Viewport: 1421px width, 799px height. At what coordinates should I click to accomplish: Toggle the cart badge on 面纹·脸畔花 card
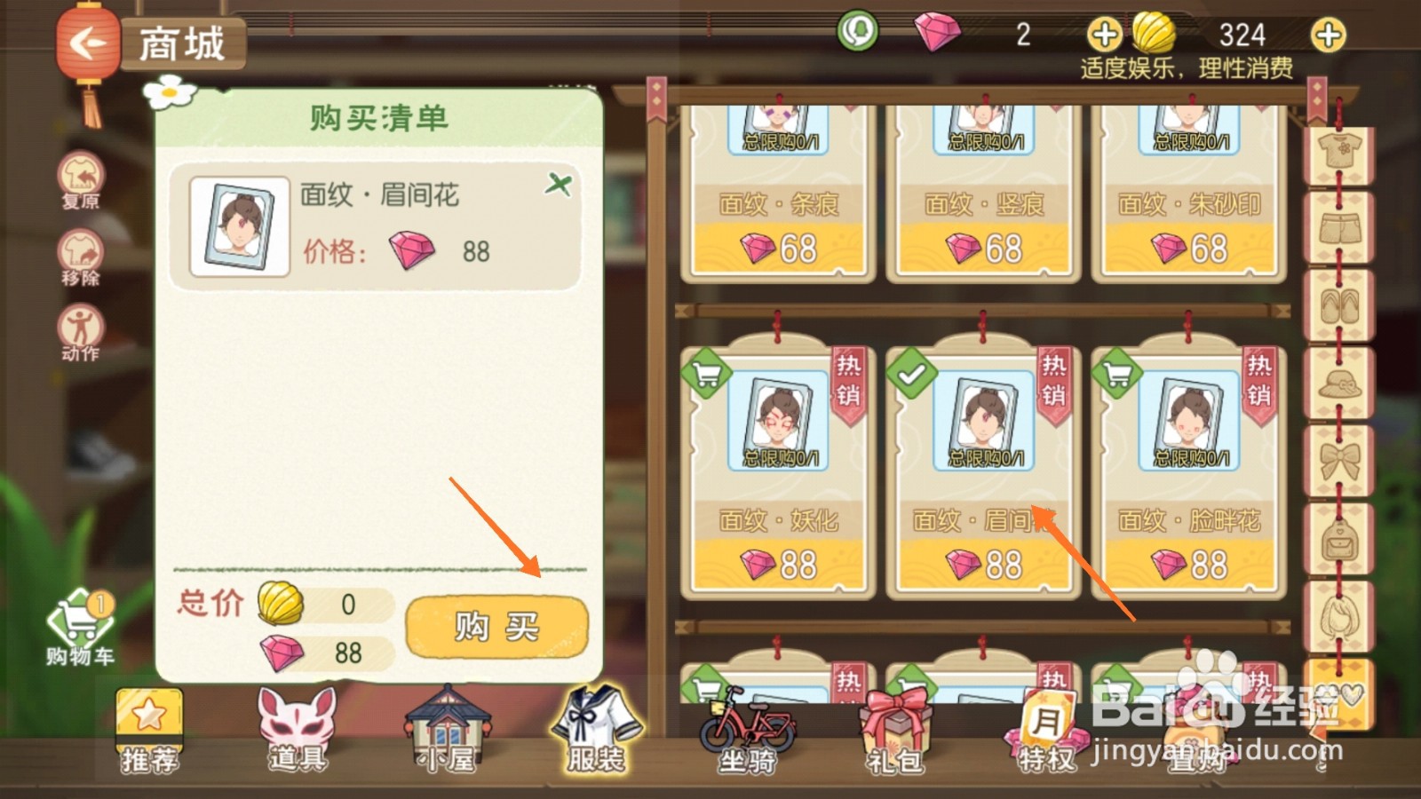click(x=1116, y=374)
